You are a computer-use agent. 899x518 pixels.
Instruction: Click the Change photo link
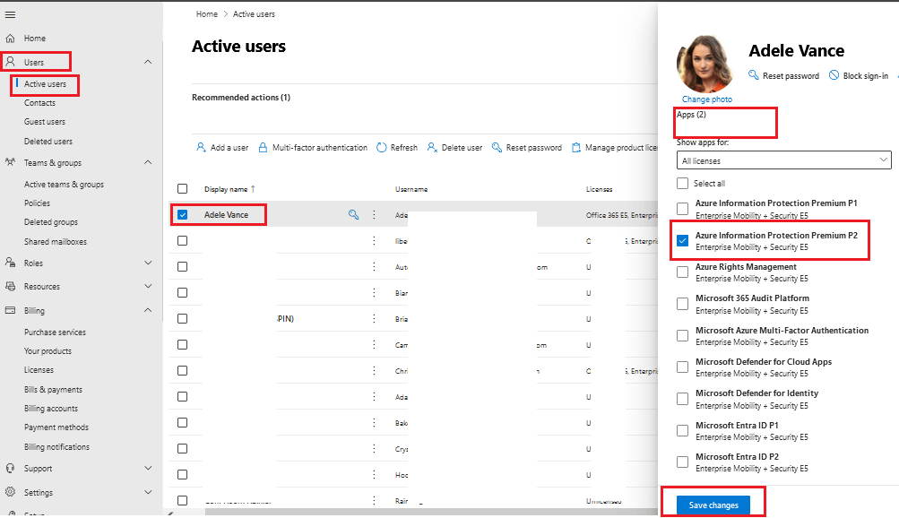pos(707,99)
